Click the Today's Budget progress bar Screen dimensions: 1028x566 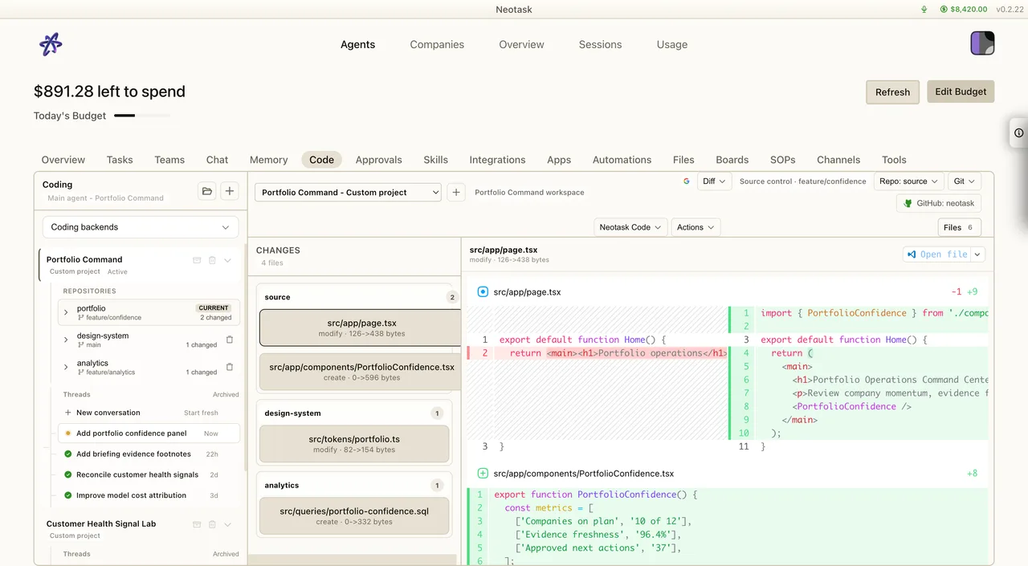pyautogui.click(x=142, y=116)
